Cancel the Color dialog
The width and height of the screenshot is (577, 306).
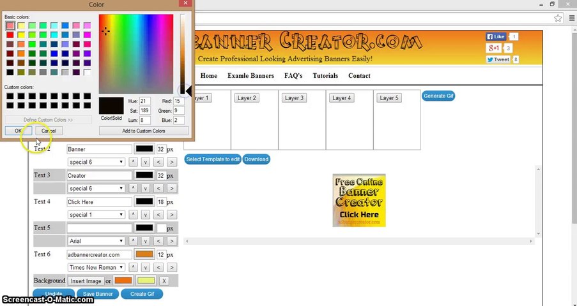pos(49,131)
